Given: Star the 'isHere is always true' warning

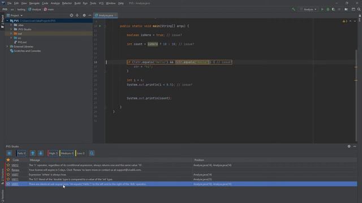Looking at the screenshot, I should pos(8,175).
